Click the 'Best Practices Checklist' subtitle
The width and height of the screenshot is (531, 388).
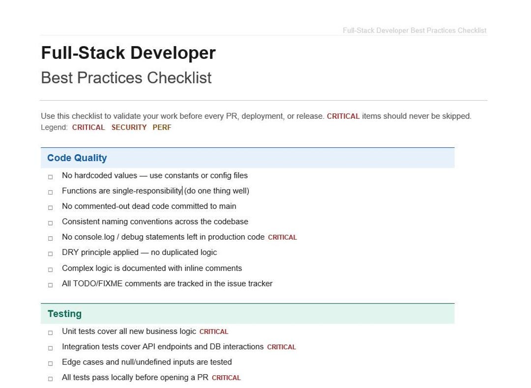pyautogui.click(x=126, y=78)
